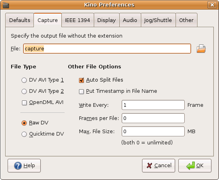Click the Kino clapperboard title icon
This screenshot has height=180, width=219.
pos(6,5)
